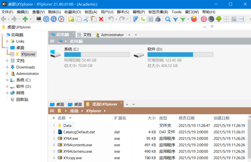This screenshot has width=251, height=162.
Task: Expand the XYplorer folder tree node
Action: [12, 54]
